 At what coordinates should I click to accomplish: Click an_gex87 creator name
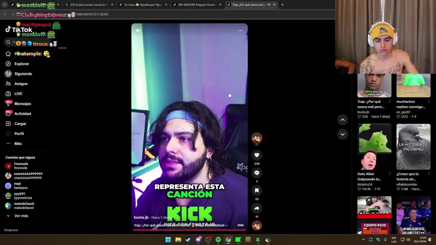[x=403, y=112]
